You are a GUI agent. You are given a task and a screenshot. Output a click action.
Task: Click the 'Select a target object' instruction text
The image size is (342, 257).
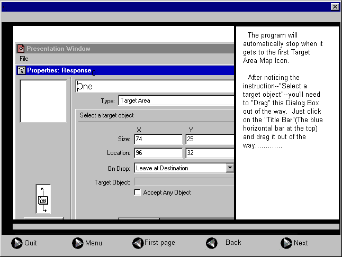(106, 115)
